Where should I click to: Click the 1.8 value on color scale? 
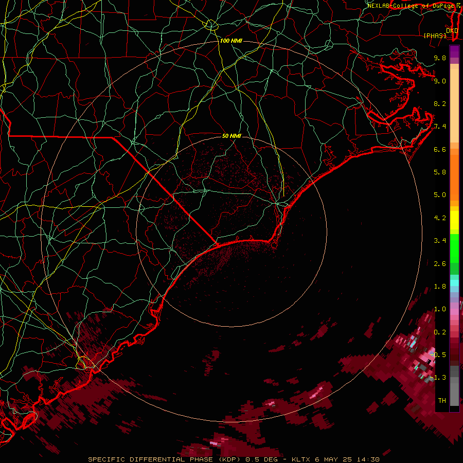pos(440,287)
